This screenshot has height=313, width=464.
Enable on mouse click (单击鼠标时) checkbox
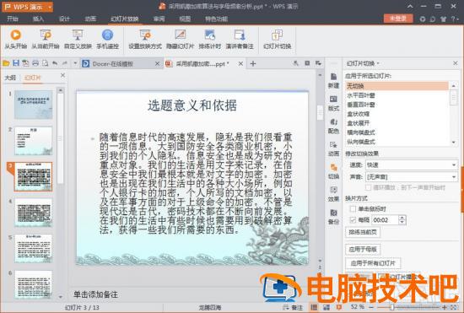tap(353, 209)
